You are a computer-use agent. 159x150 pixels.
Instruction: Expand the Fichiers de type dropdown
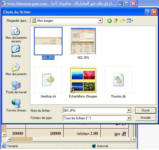[x=129, y=118]
